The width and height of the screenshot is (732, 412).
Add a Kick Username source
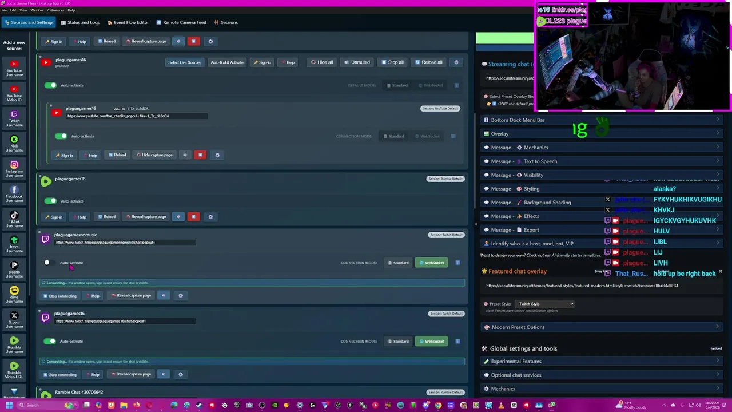click(14, 143)
